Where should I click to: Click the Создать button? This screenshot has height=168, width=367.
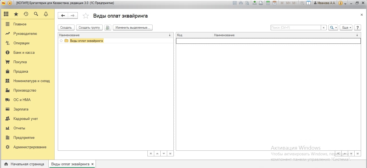(66, 28)
